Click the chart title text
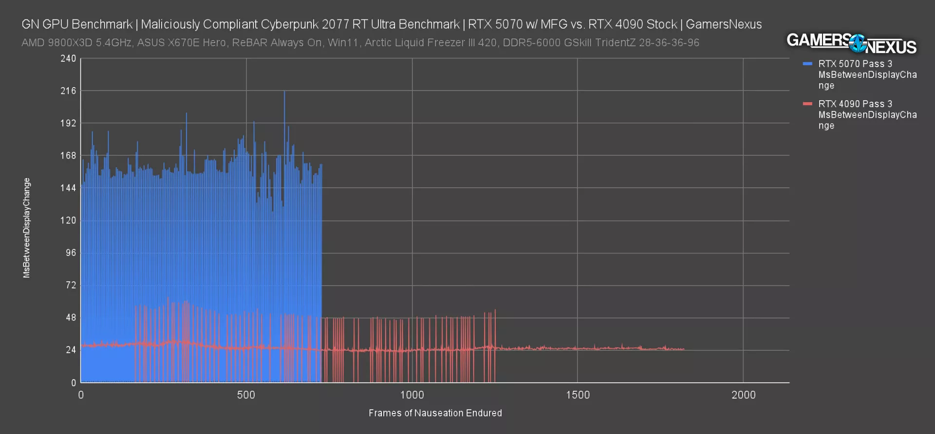The image size is (935, 434). click(x=392, y=24)
